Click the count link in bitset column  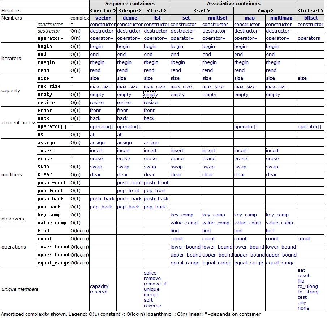304,239
